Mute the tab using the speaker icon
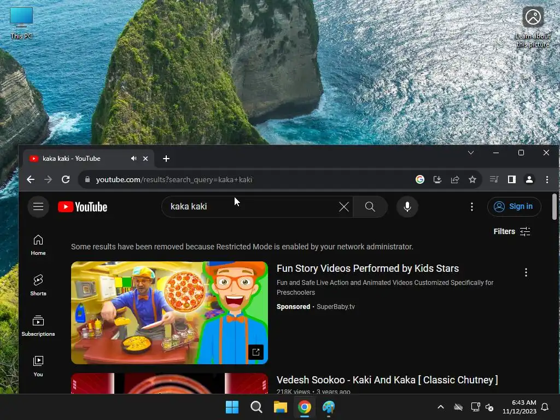Image resolution: width=560 pixels, height=420 pixels. pos(133,158)
